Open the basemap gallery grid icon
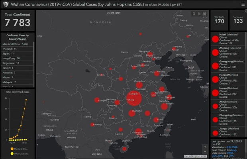This screenshot has width=247, height=159. click(205, 14)
